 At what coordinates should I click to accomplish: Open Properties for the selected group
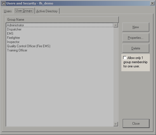click(136, 38)
